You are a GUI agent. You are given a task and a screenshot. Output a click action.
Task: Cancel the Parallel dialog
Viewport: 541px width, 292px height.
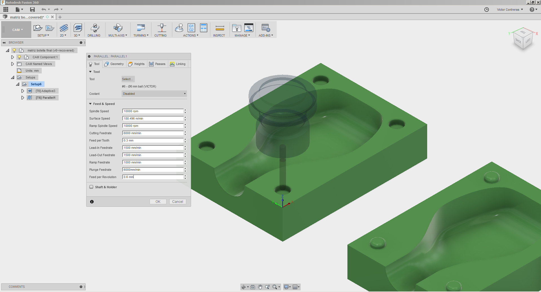click(x=178, y=202)
